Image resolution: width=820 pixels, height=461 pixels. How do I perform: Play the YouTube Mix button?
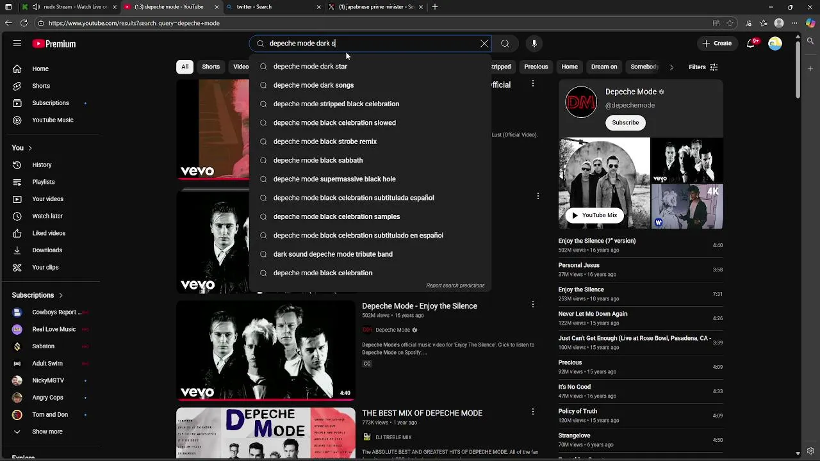594,215
